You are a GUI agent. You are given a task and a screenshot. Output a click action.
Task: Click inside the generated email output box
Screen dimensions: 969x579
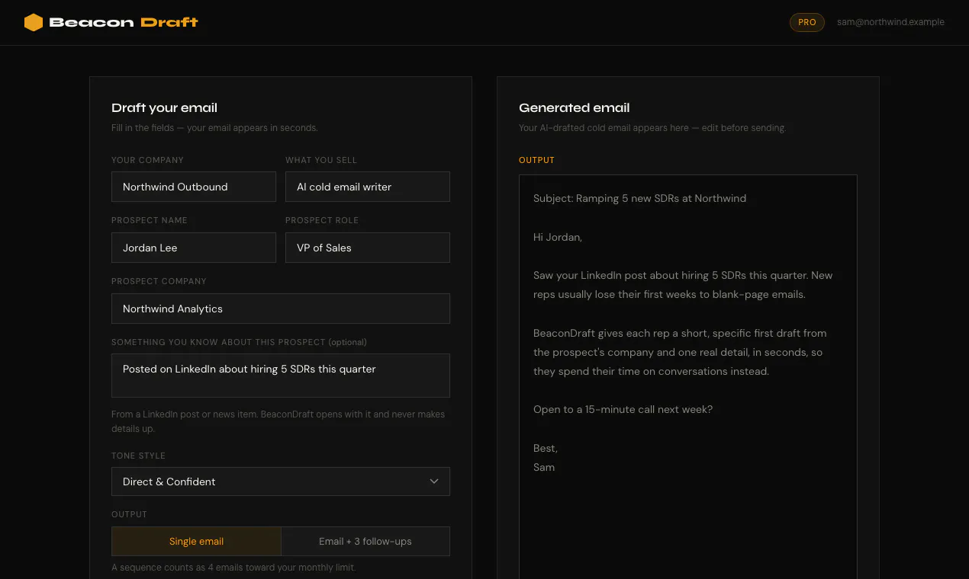(688, 377)
